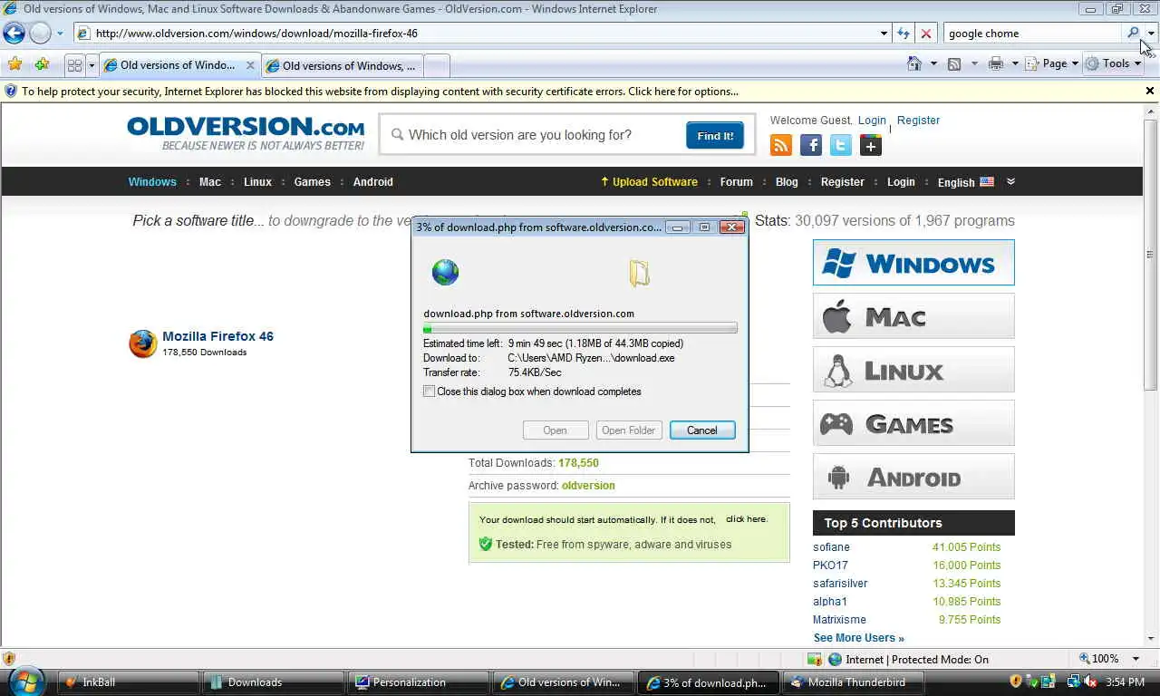Viewport: 1160px width, 696px height.
Task: Click Add to Favorites star-plus icon
Action: click(42, 64)
